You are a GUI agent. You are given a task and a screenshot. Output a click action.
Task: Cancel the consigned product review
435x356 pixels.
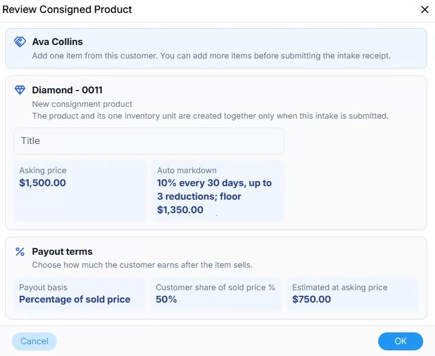pos(34,341)
